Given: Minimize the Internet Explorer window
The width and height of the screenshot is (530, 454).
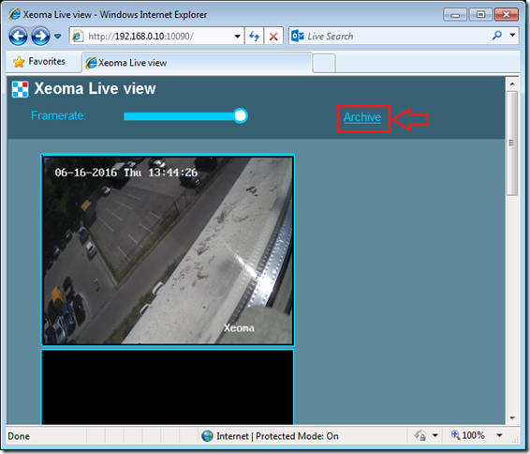Looking at the screenshot, I should point(455,15).
